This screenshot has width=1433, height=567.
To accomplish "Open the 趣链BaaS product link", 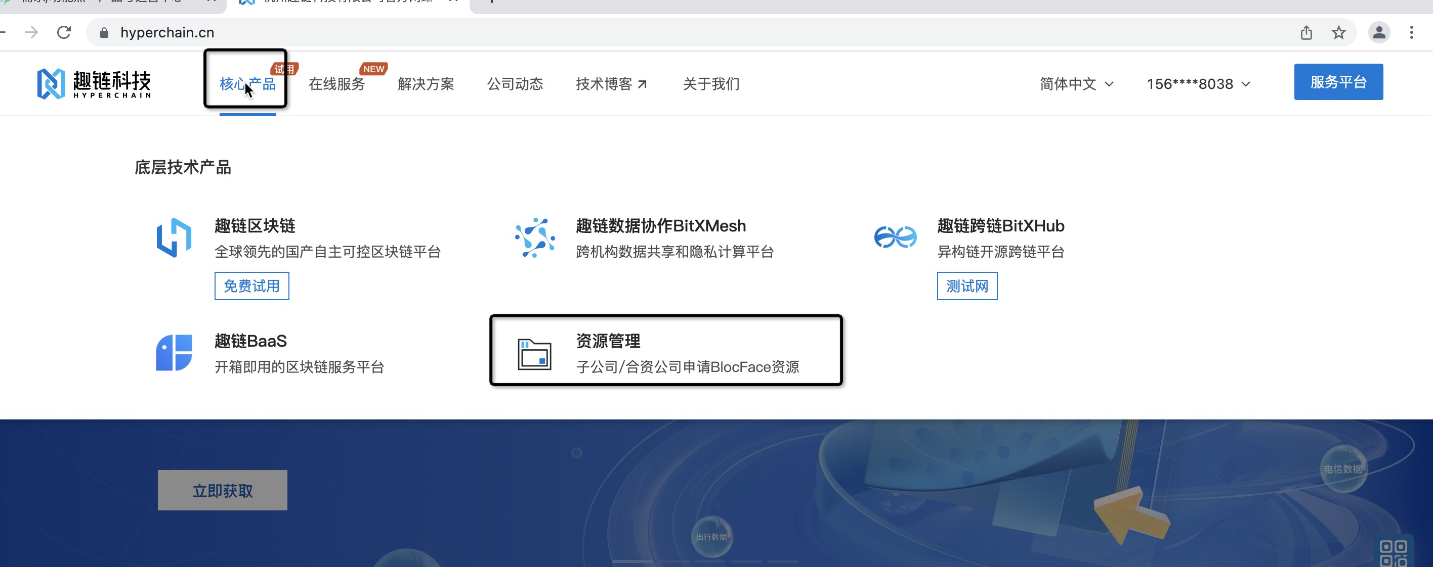I will pos(251,341).
